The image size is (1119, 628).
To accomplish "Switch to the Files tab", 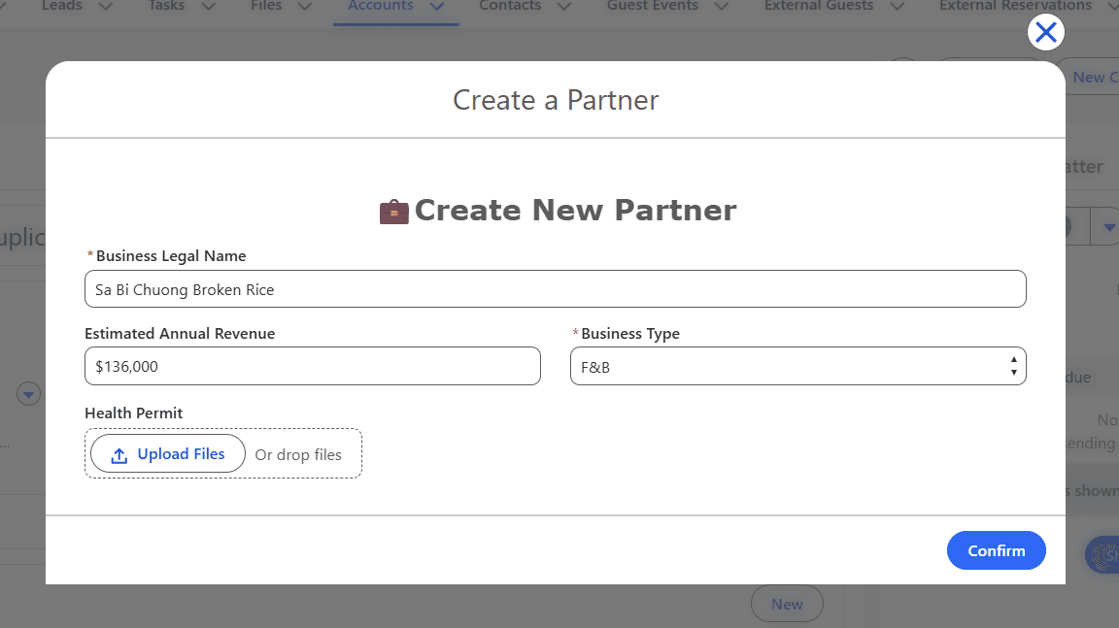I will tap(267, 6).
